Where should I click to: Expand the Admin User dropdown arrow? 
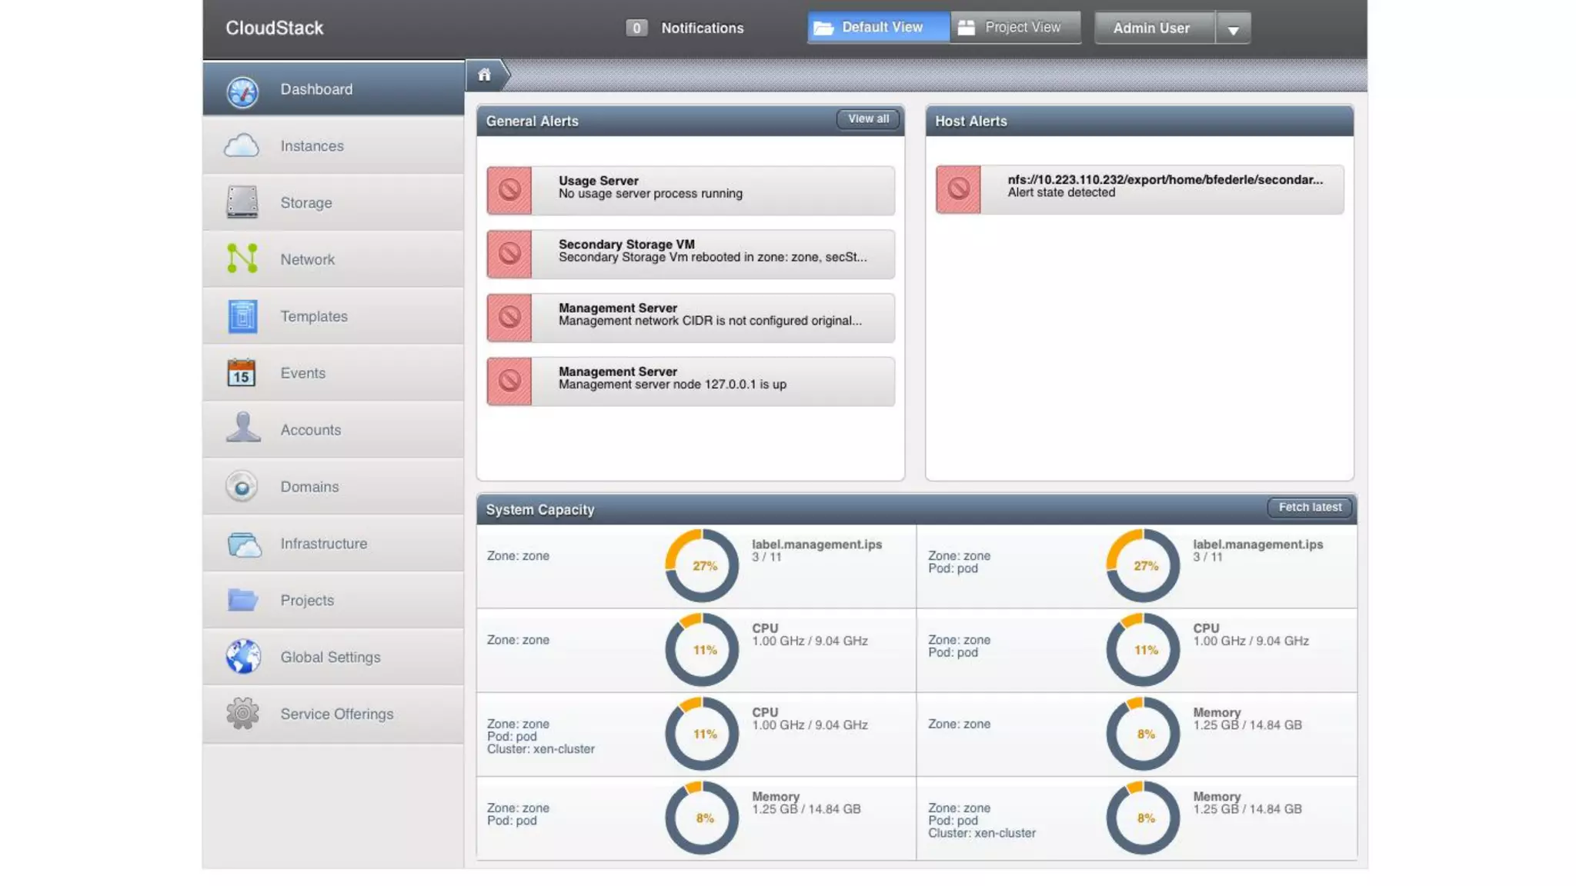coord(1233,29)
